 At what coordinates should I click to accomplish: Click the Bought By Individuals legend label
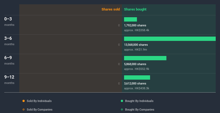pyautogui.click(x=139, y=101)
